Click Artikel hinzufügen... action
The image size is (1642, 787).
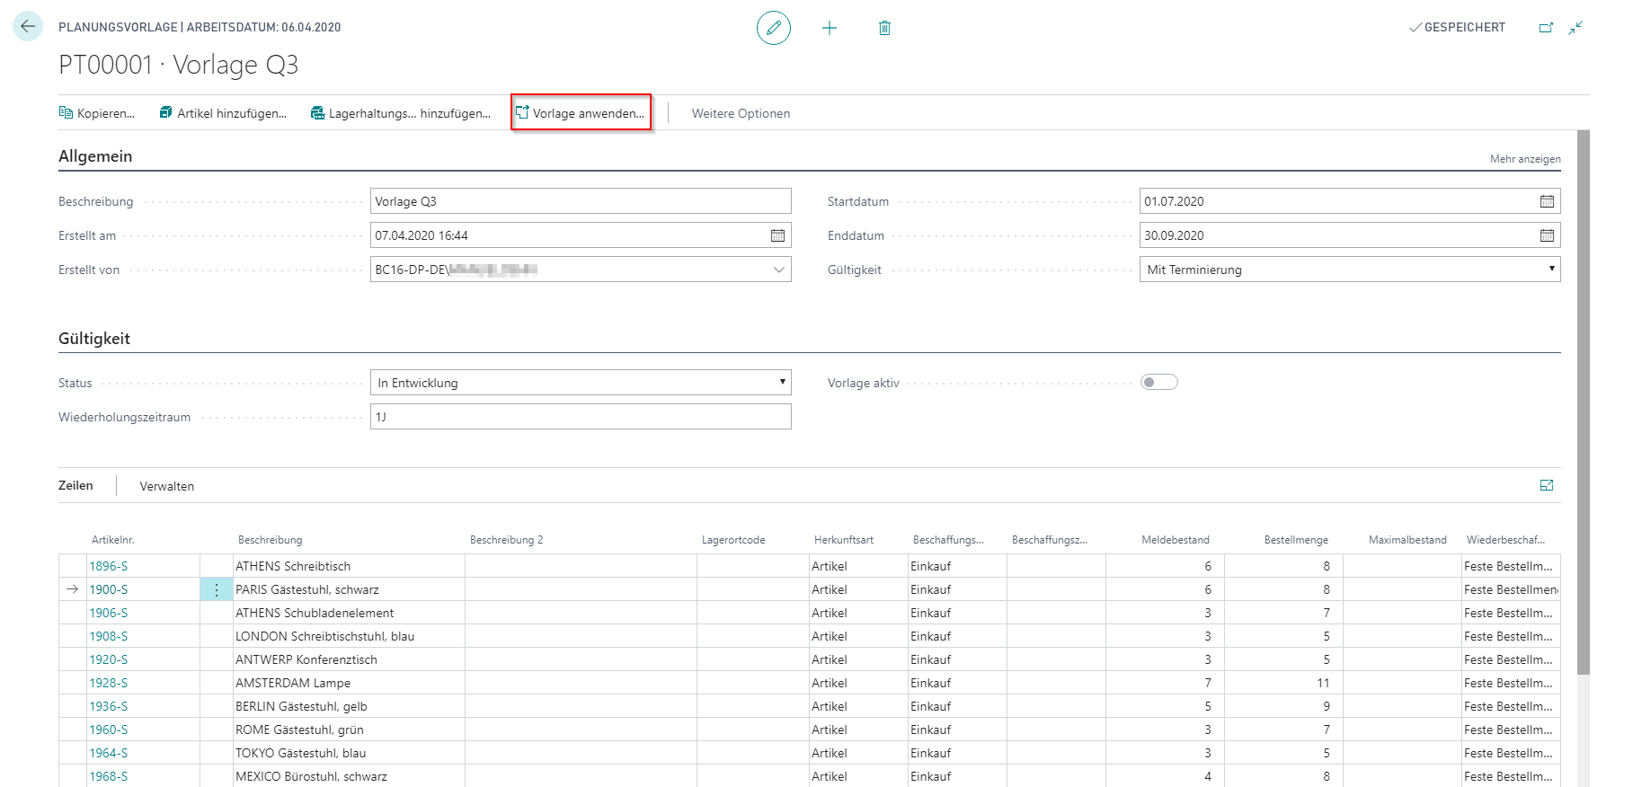(223, 113)
